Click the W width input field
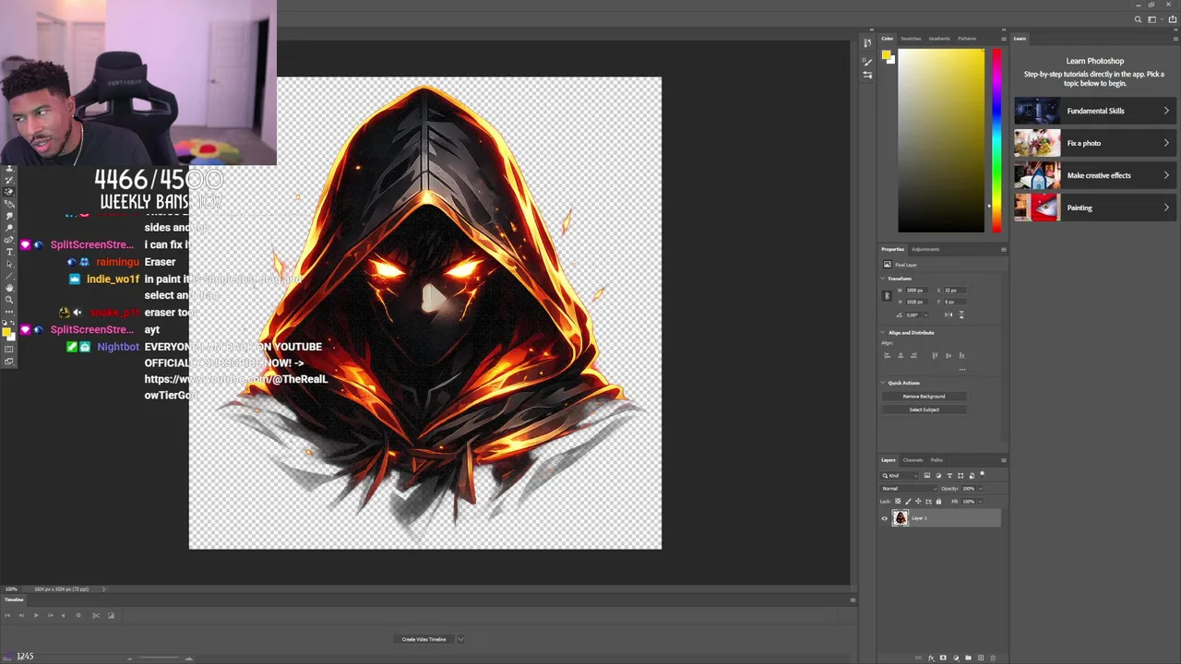Screen dimensions: 1181x664 pos(916,290)
